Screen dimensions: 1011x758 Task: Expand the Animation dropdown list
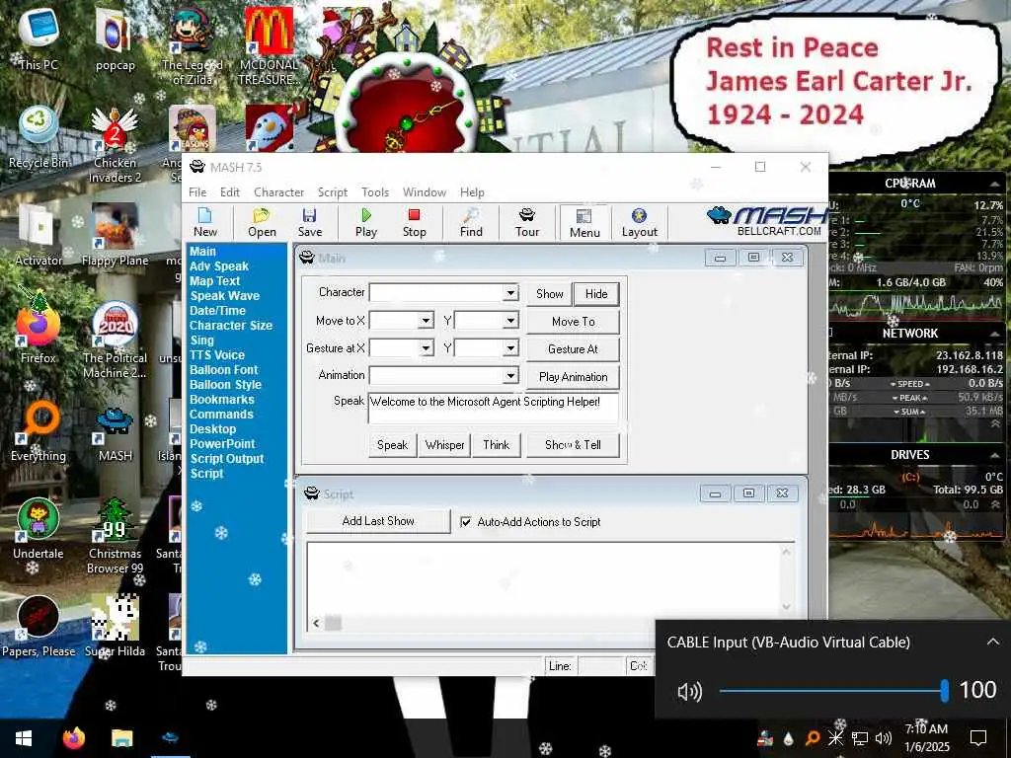[510, 375]
